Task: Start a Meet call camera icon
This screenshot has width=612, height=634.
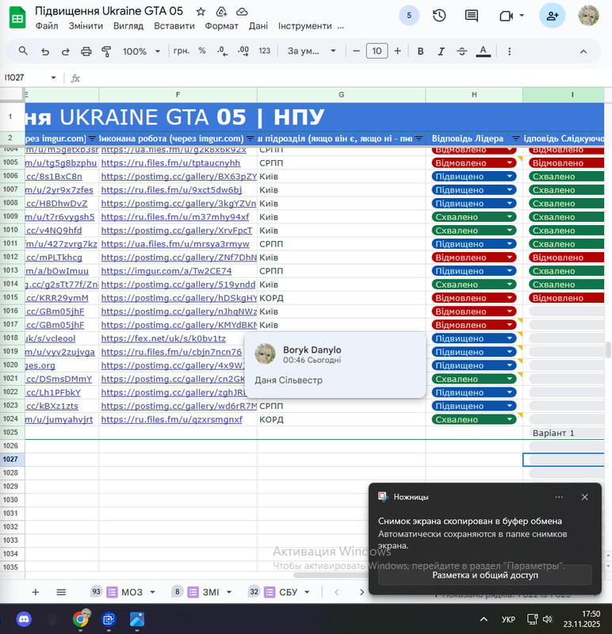Action: pyautogui.click(x=506, y=16)
